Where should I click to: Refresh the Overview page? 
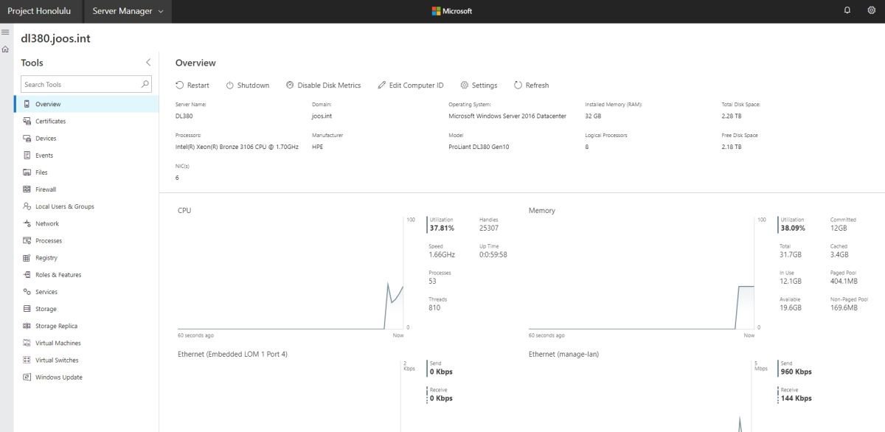click(531, 85)
